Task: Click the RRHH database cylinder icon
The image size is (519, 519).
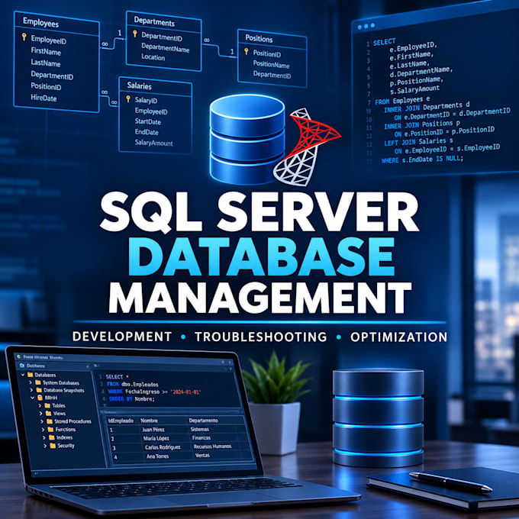Action: click(40, 398)
